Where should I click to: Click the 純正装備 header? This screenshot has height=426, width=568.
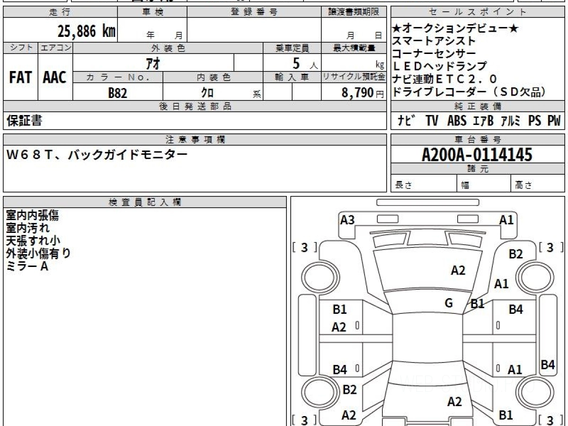[478, 106]
